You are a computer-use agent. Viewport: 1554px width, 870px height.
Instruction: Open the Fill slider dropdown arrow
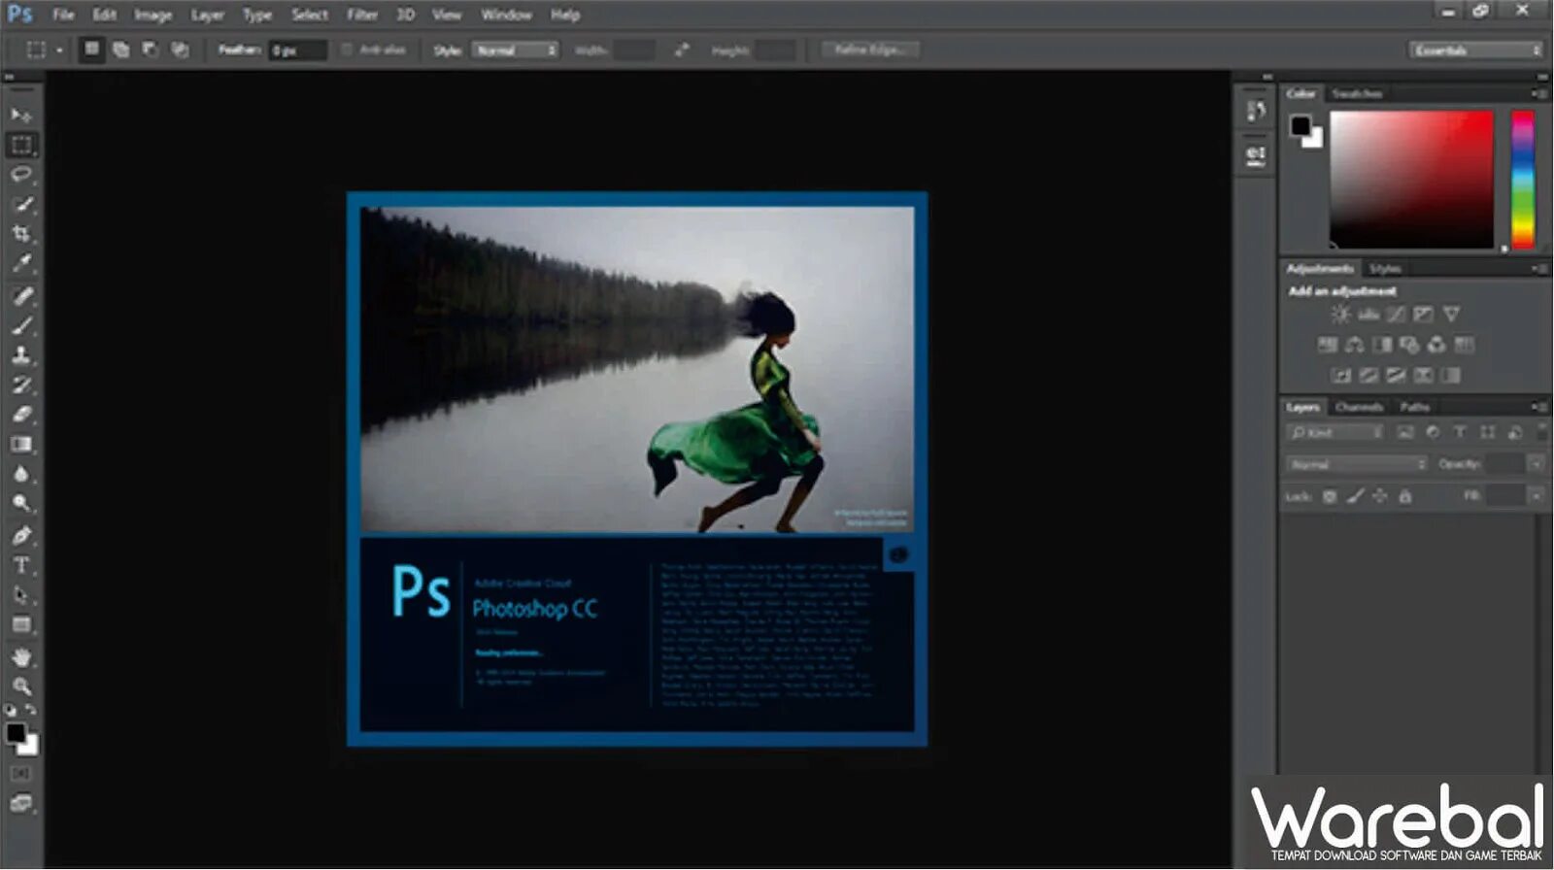coord(1536,496)
